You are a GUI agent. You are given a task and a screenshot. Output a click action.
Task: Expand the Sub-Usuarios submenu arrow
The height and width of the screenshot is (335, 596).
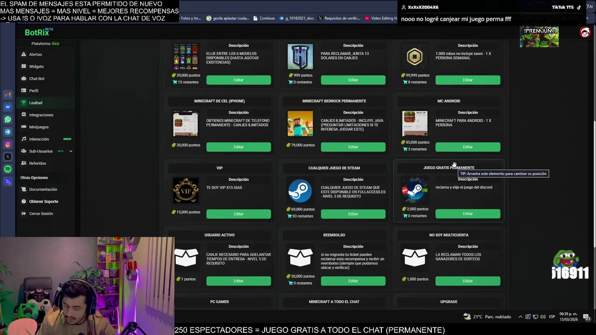(71, 151)
